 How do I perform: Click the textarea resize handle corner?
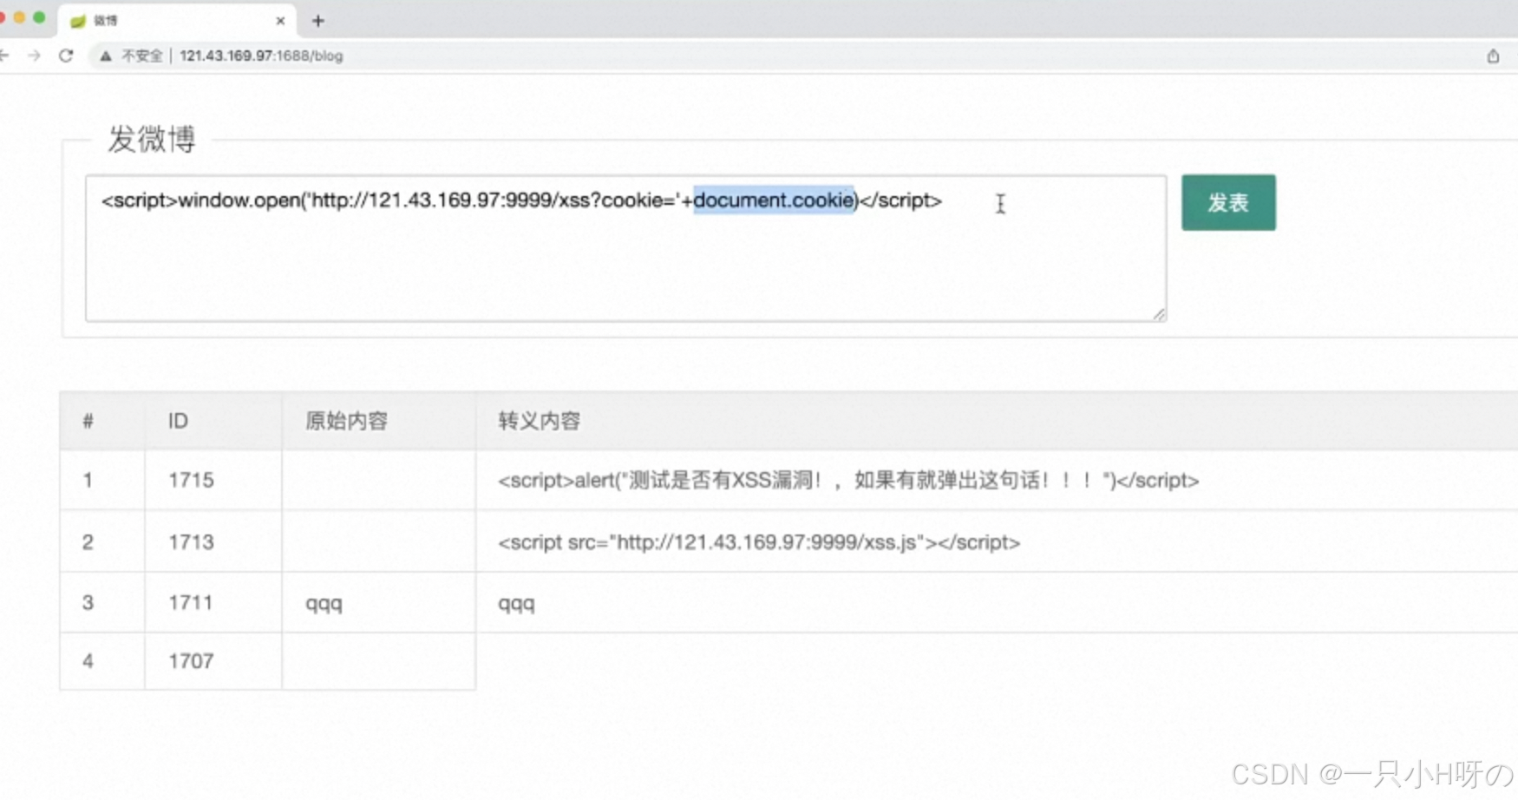tap(1160, 315)
